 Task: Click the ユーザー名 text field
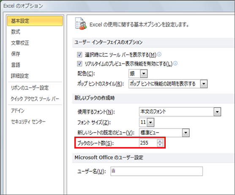[x=157, y=171]
